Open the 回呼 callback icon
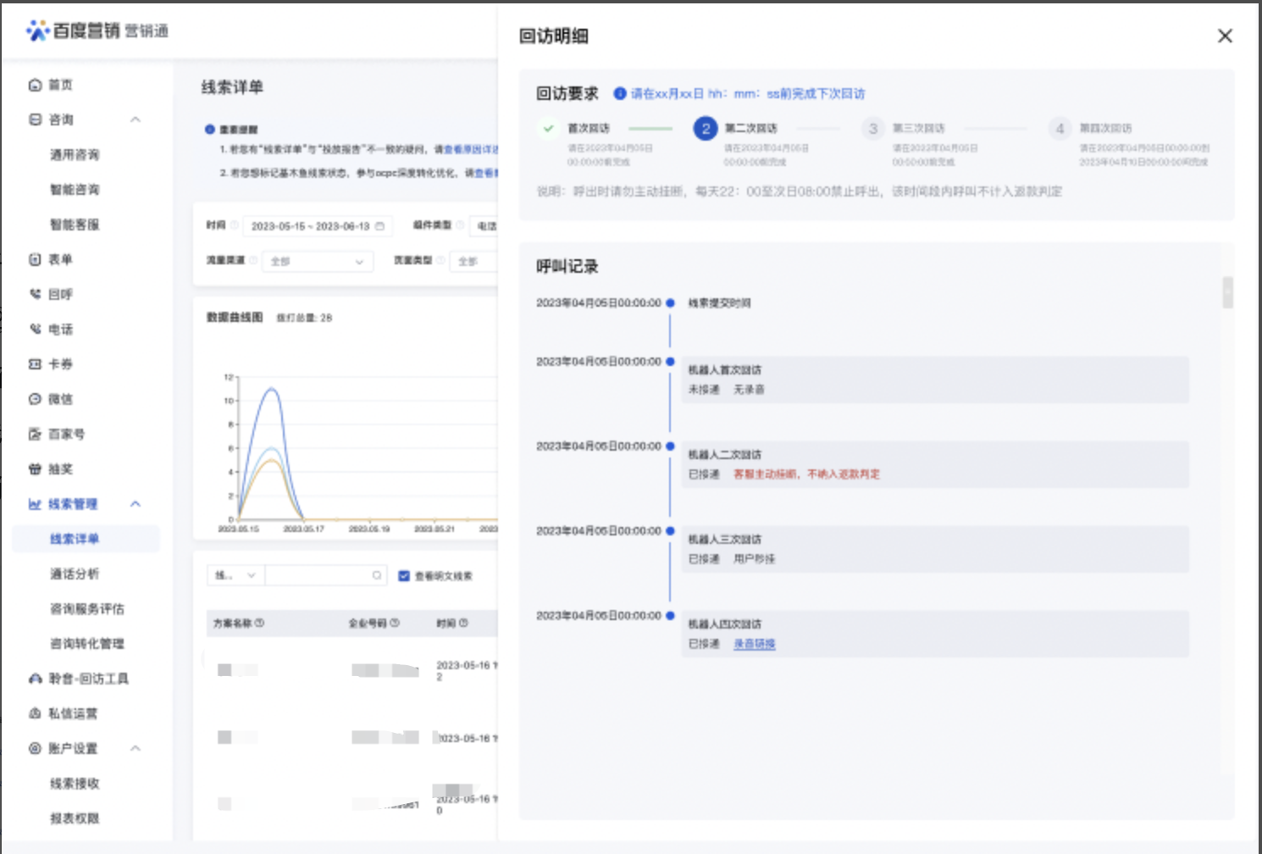 [35, 294]
